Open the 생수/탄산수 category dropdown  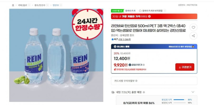(47, 5)
